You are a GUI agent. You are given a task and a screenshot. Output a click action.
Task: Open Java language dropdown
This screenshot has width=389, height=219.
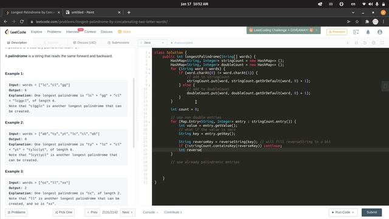[152, 43]
